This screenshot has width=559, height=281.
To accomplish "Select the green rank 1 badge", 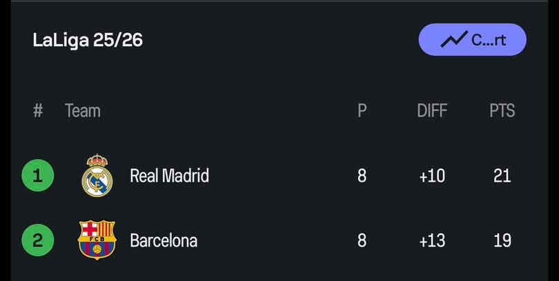I will tap(38, 176).
